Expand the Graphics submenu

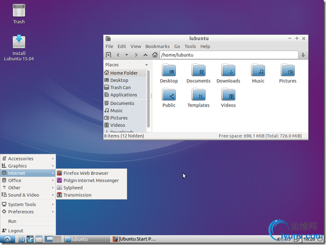[x=28, y=166]
